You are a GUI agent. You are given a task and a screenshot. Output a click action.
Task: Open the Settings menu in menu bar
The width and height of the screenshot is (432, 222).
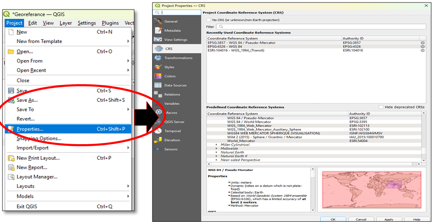(x=87, y=23)
